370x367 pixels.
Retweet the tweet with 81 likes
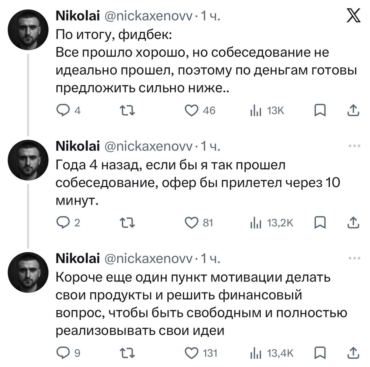(x=127, y=223)
